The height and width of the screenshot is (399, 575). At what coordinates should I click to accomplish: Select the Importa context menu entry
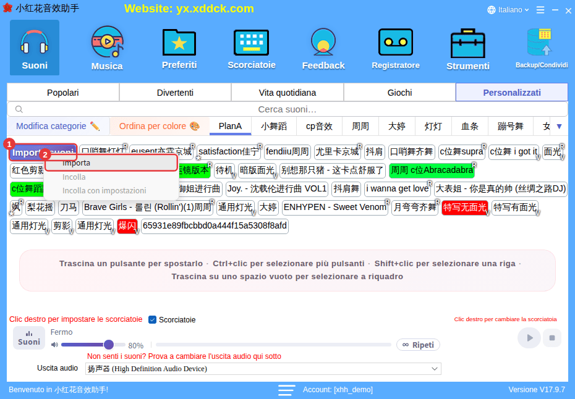[111, 162]
